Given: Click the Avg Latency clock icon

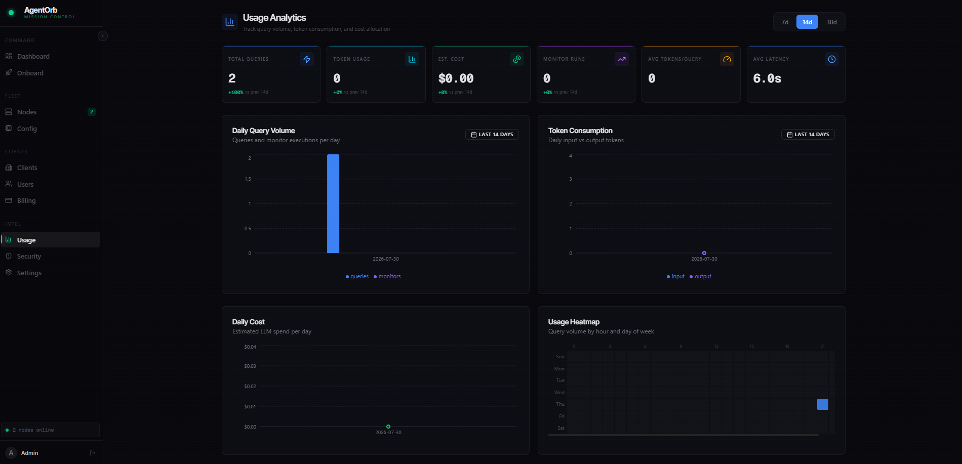Looking at the screenshot, I should [x=832, y=59].
